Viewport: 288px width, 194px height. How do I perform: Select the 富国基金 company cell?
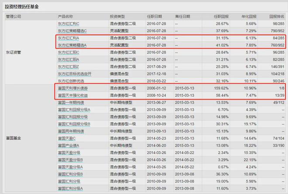pos(14,138)
